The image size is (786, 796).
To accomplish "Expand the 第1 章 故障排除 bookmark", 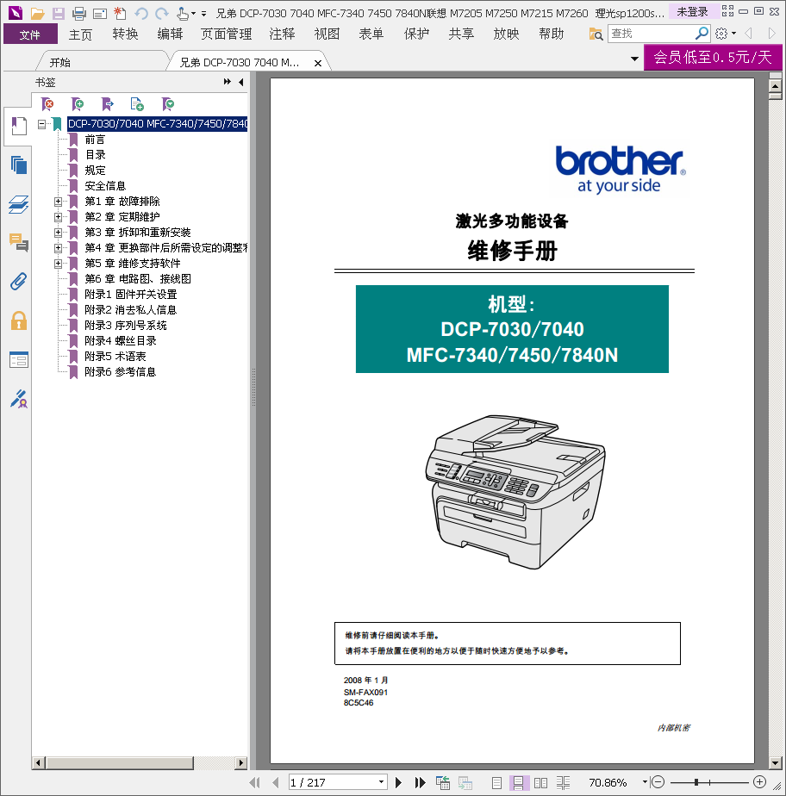I will pos(58,202).
